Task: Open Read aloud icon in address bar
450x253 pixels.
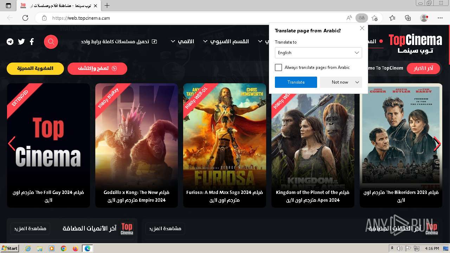Action: 349,18
